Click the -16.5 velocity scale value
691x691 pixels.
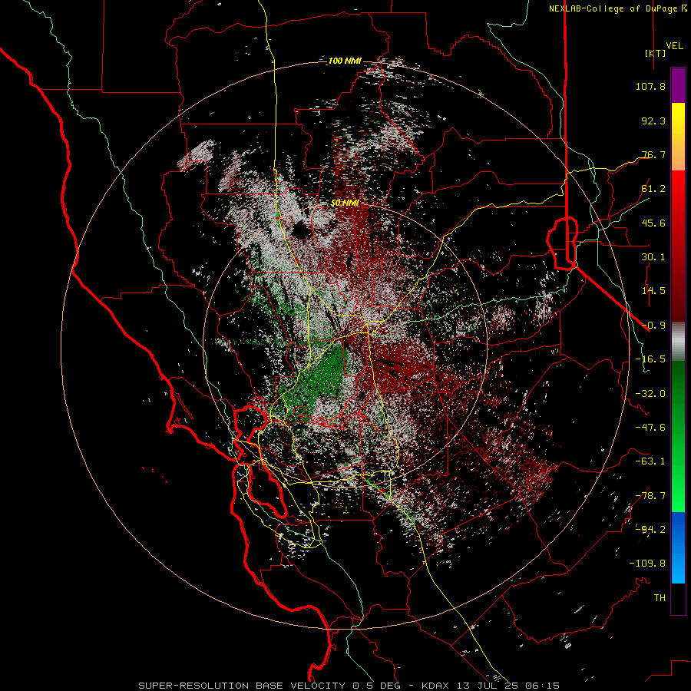[650, 359]
